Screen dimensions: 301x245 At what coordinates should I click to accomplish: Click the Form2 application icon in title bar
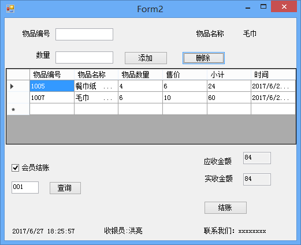click(x=10, y=9)
